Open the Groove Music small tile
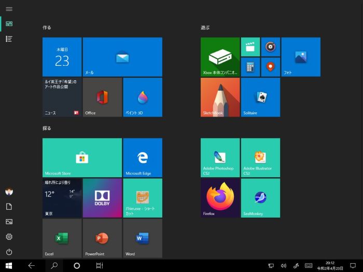This screenshot has width=363, height=272. (x=270, y=47)
